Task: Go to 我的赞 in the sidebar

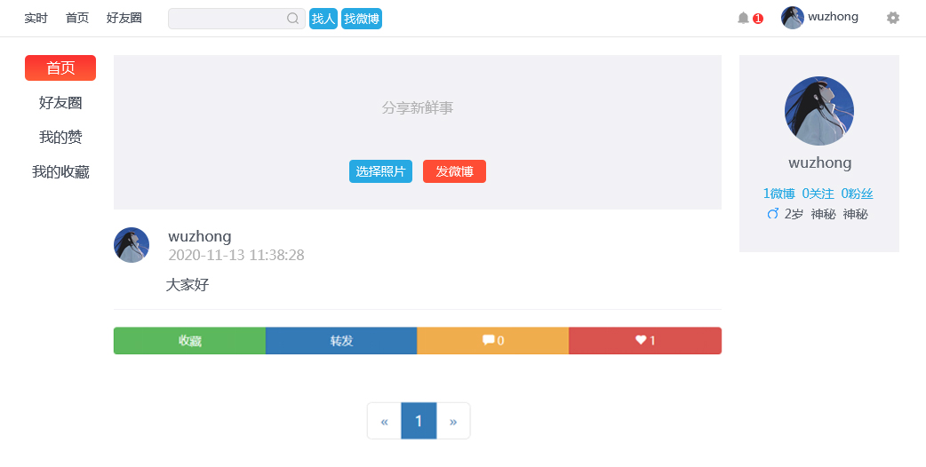Action: (x=60, y=138)
